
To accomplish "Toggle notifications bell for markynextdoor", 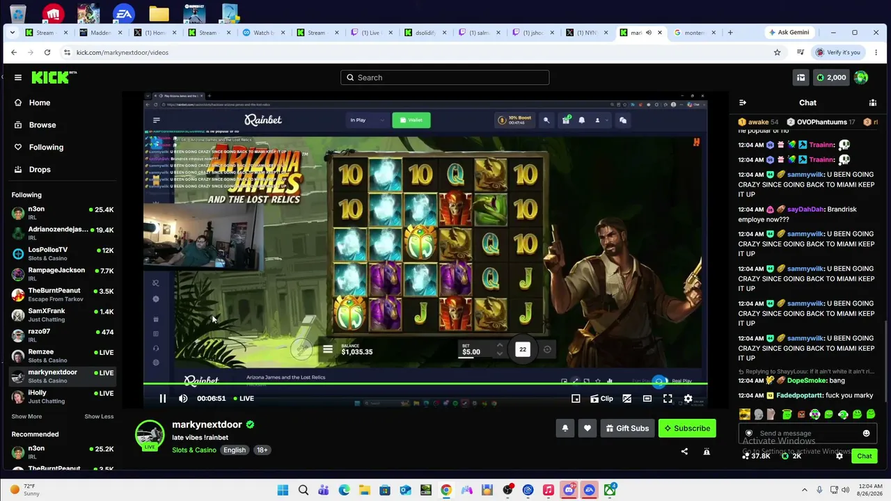I will click(565, 429).
